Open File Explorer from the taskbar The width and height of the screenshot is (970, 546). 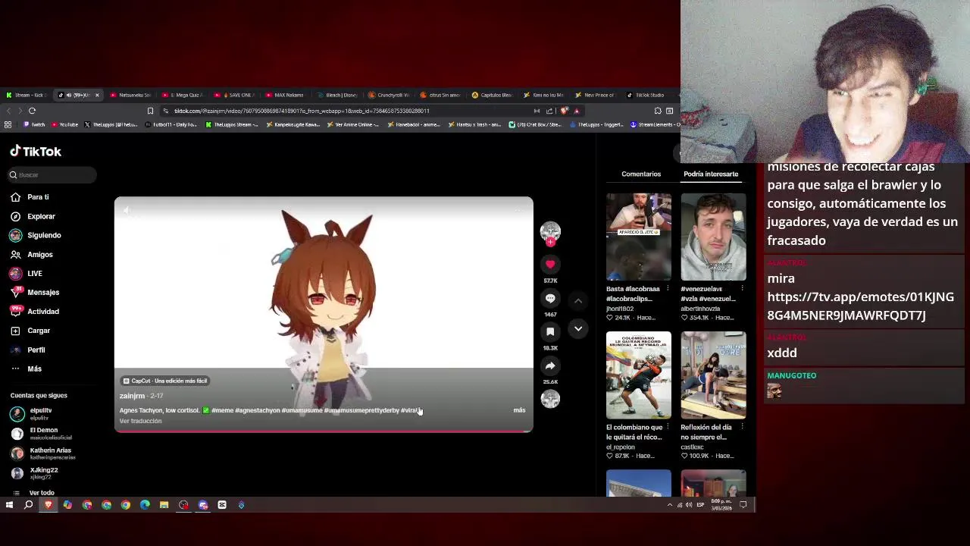(164, 505)
